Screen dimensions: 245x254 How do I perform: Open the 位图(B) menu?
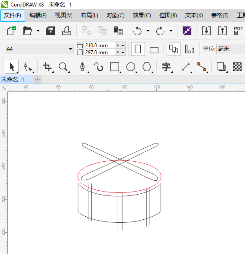(x=168, y=16)
